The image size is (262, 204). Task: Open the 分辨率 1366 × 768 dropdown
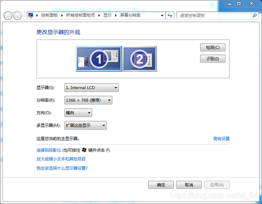point(88,100)
